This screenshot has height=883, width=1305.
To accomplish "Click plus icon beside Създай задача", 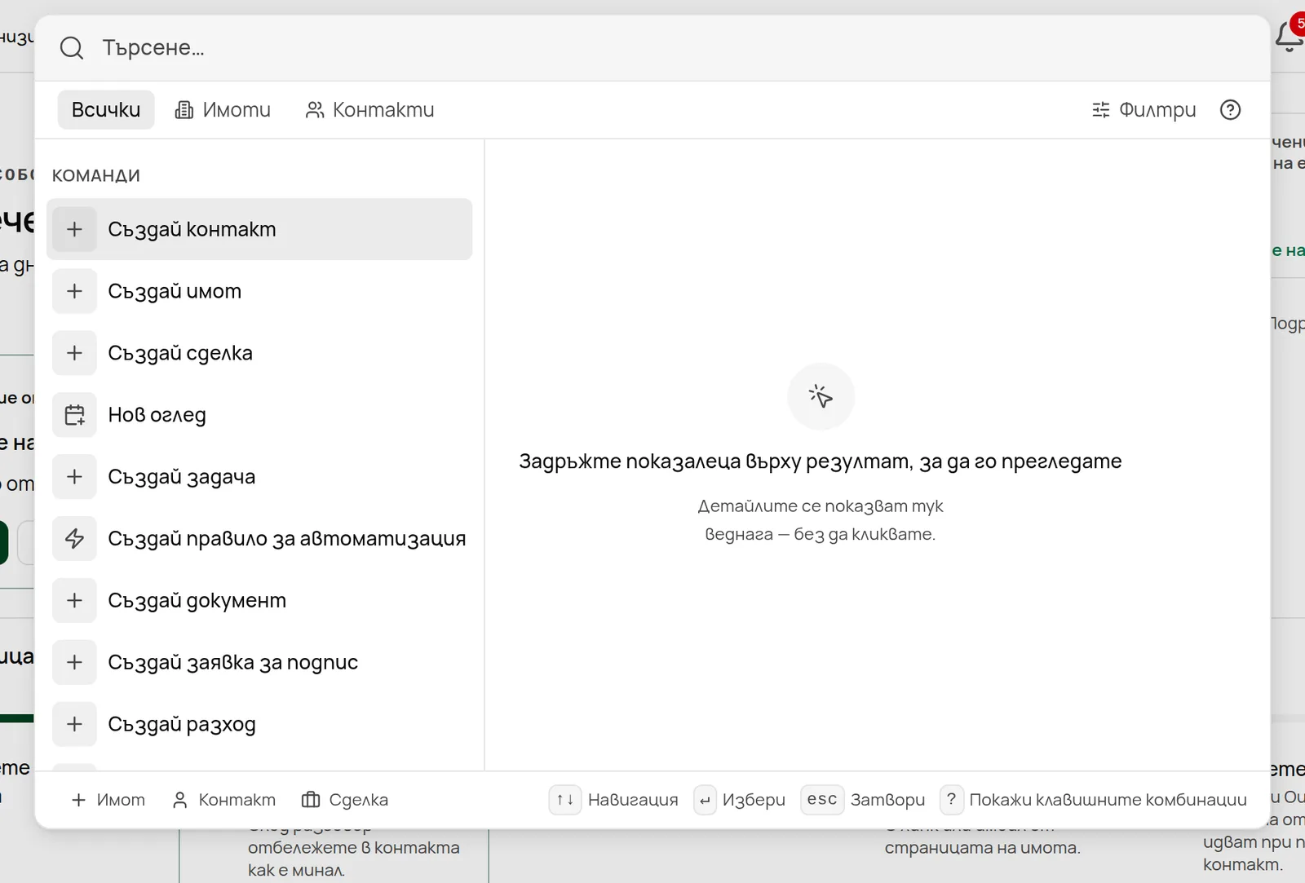I will click(75, 477).
